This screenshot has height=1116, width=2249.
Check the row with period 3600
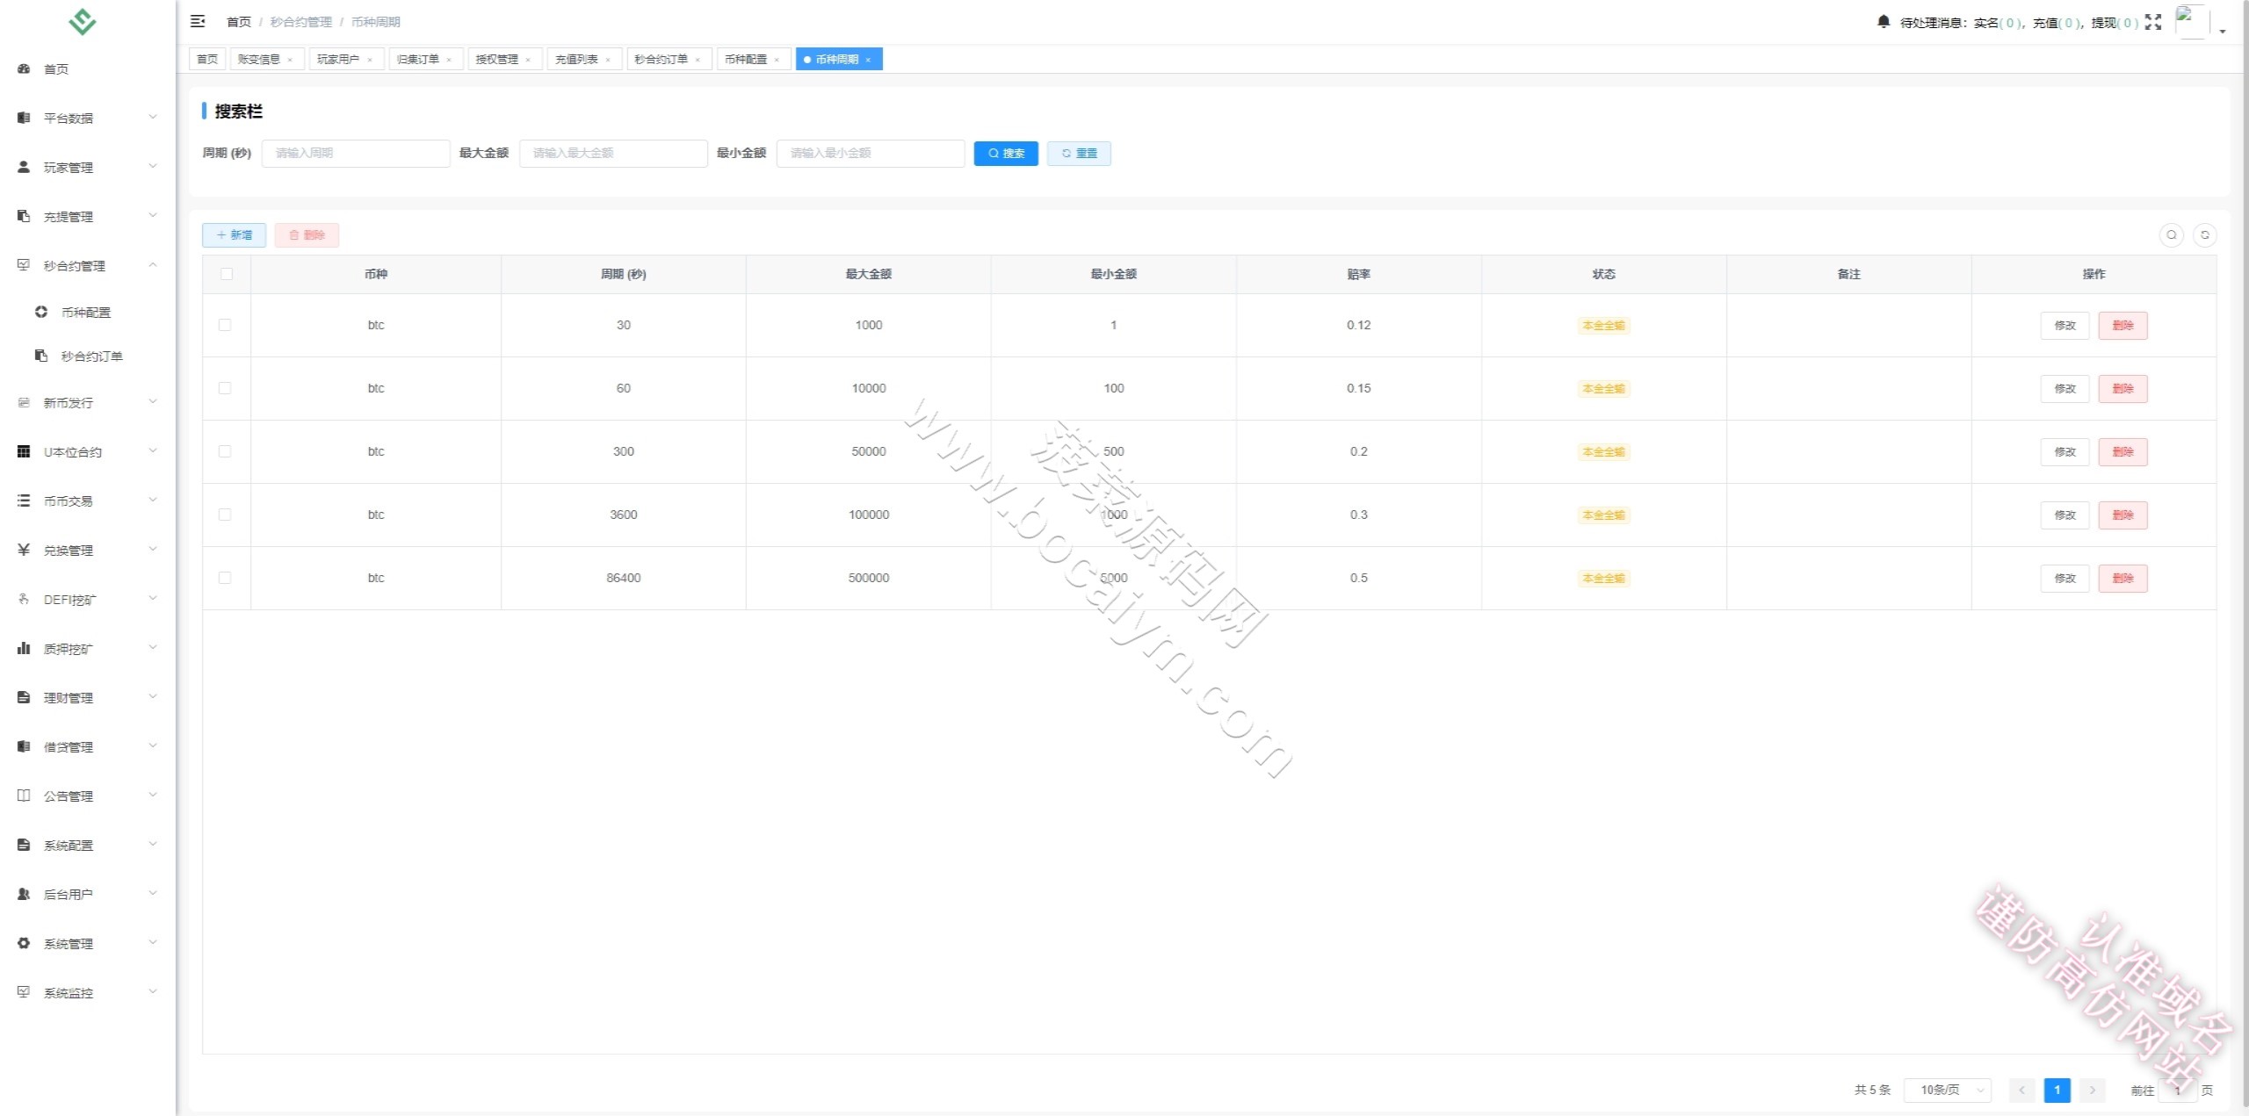(225, 515)
